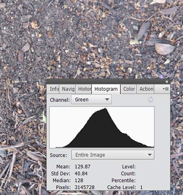The height and width of the screenshot is (195, 183).
Task: Click the Median value 128
Action: tap(79, 180)
